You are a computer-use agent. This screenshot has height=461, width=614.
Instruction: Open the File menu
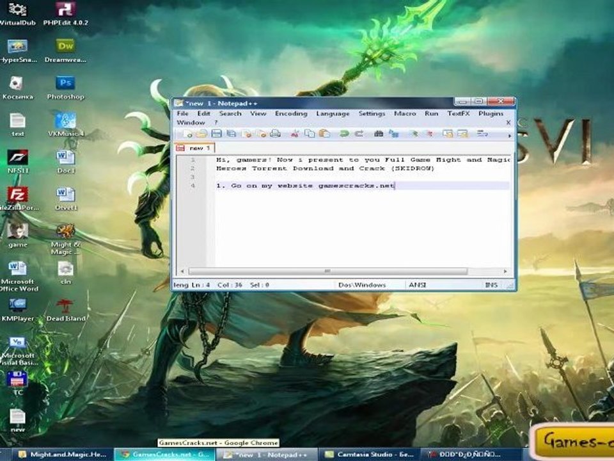tap(182, 113)
